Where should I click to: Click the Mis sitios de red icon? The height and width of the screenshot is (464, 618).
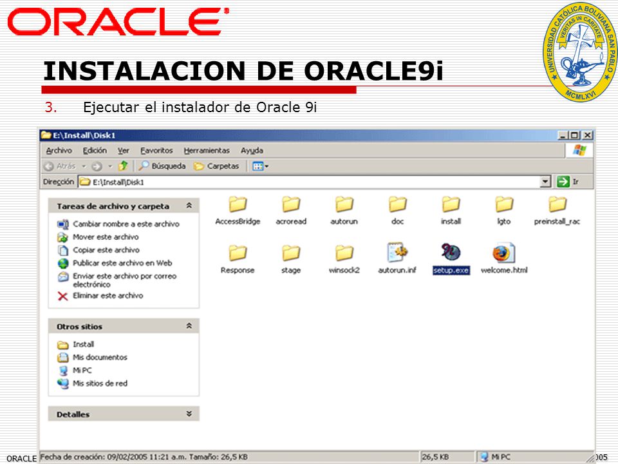(62, 383)
